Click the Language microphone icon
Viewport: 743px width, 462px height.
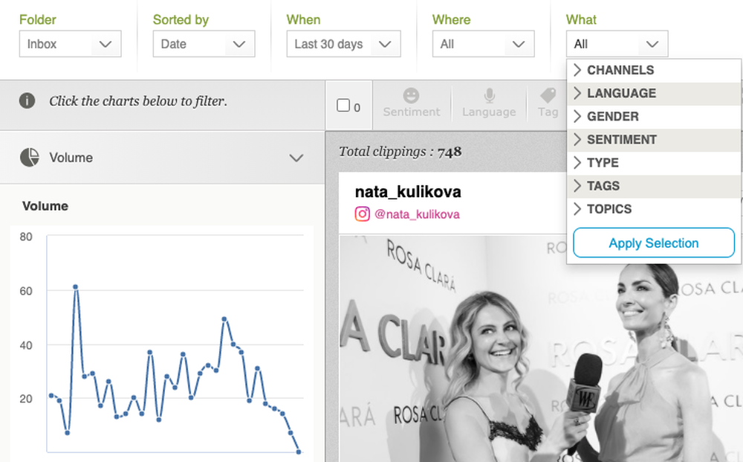coord(489,96)
